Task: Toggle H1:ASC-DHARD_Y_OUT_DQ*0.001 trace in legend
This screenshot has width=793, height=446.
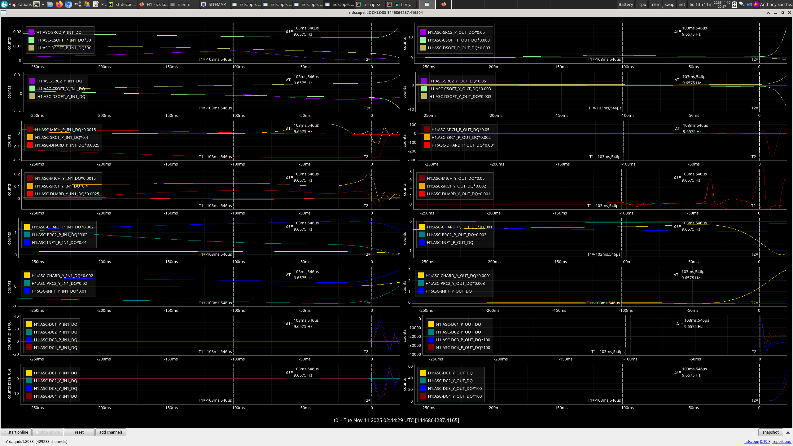Action: click(458, 194)
